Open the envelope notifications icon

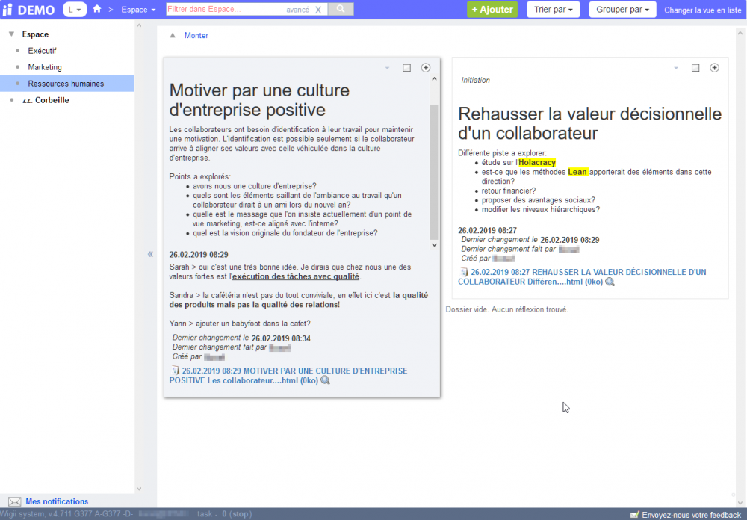point(14,501)
